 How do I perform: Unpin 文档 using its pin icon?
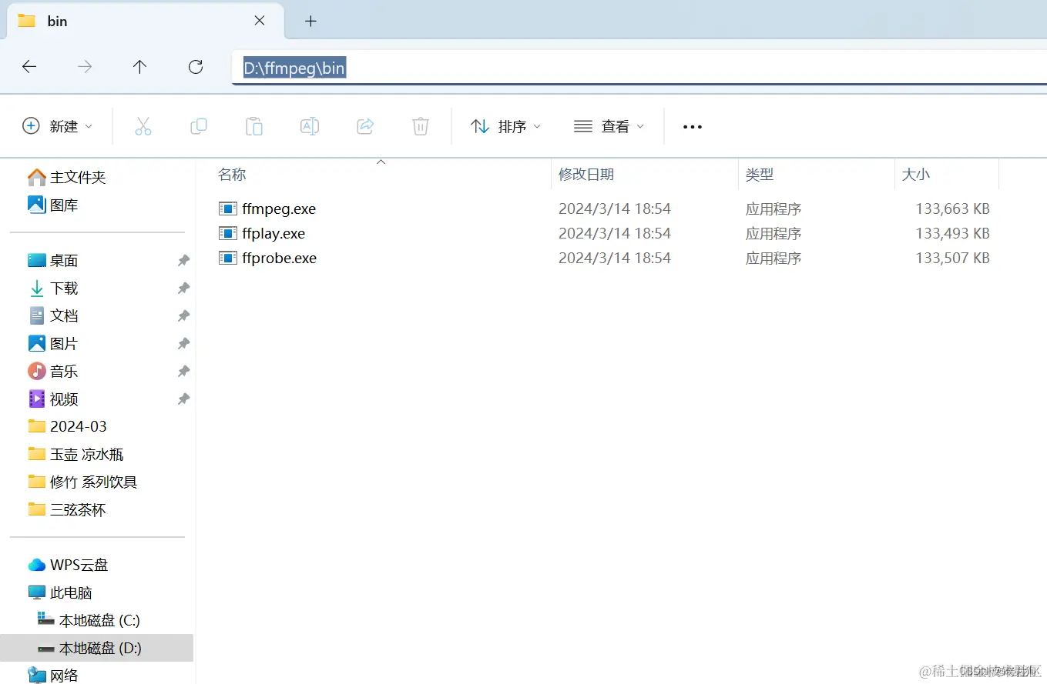click(x=183, y=316)
